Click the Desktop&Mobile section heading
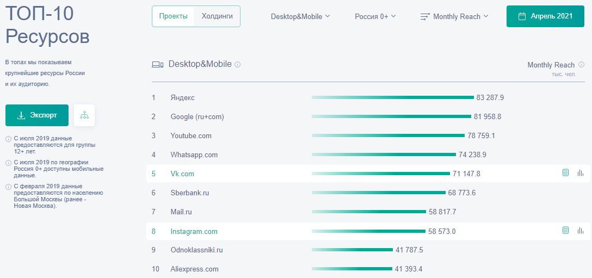592x278 pixels. 200,64
